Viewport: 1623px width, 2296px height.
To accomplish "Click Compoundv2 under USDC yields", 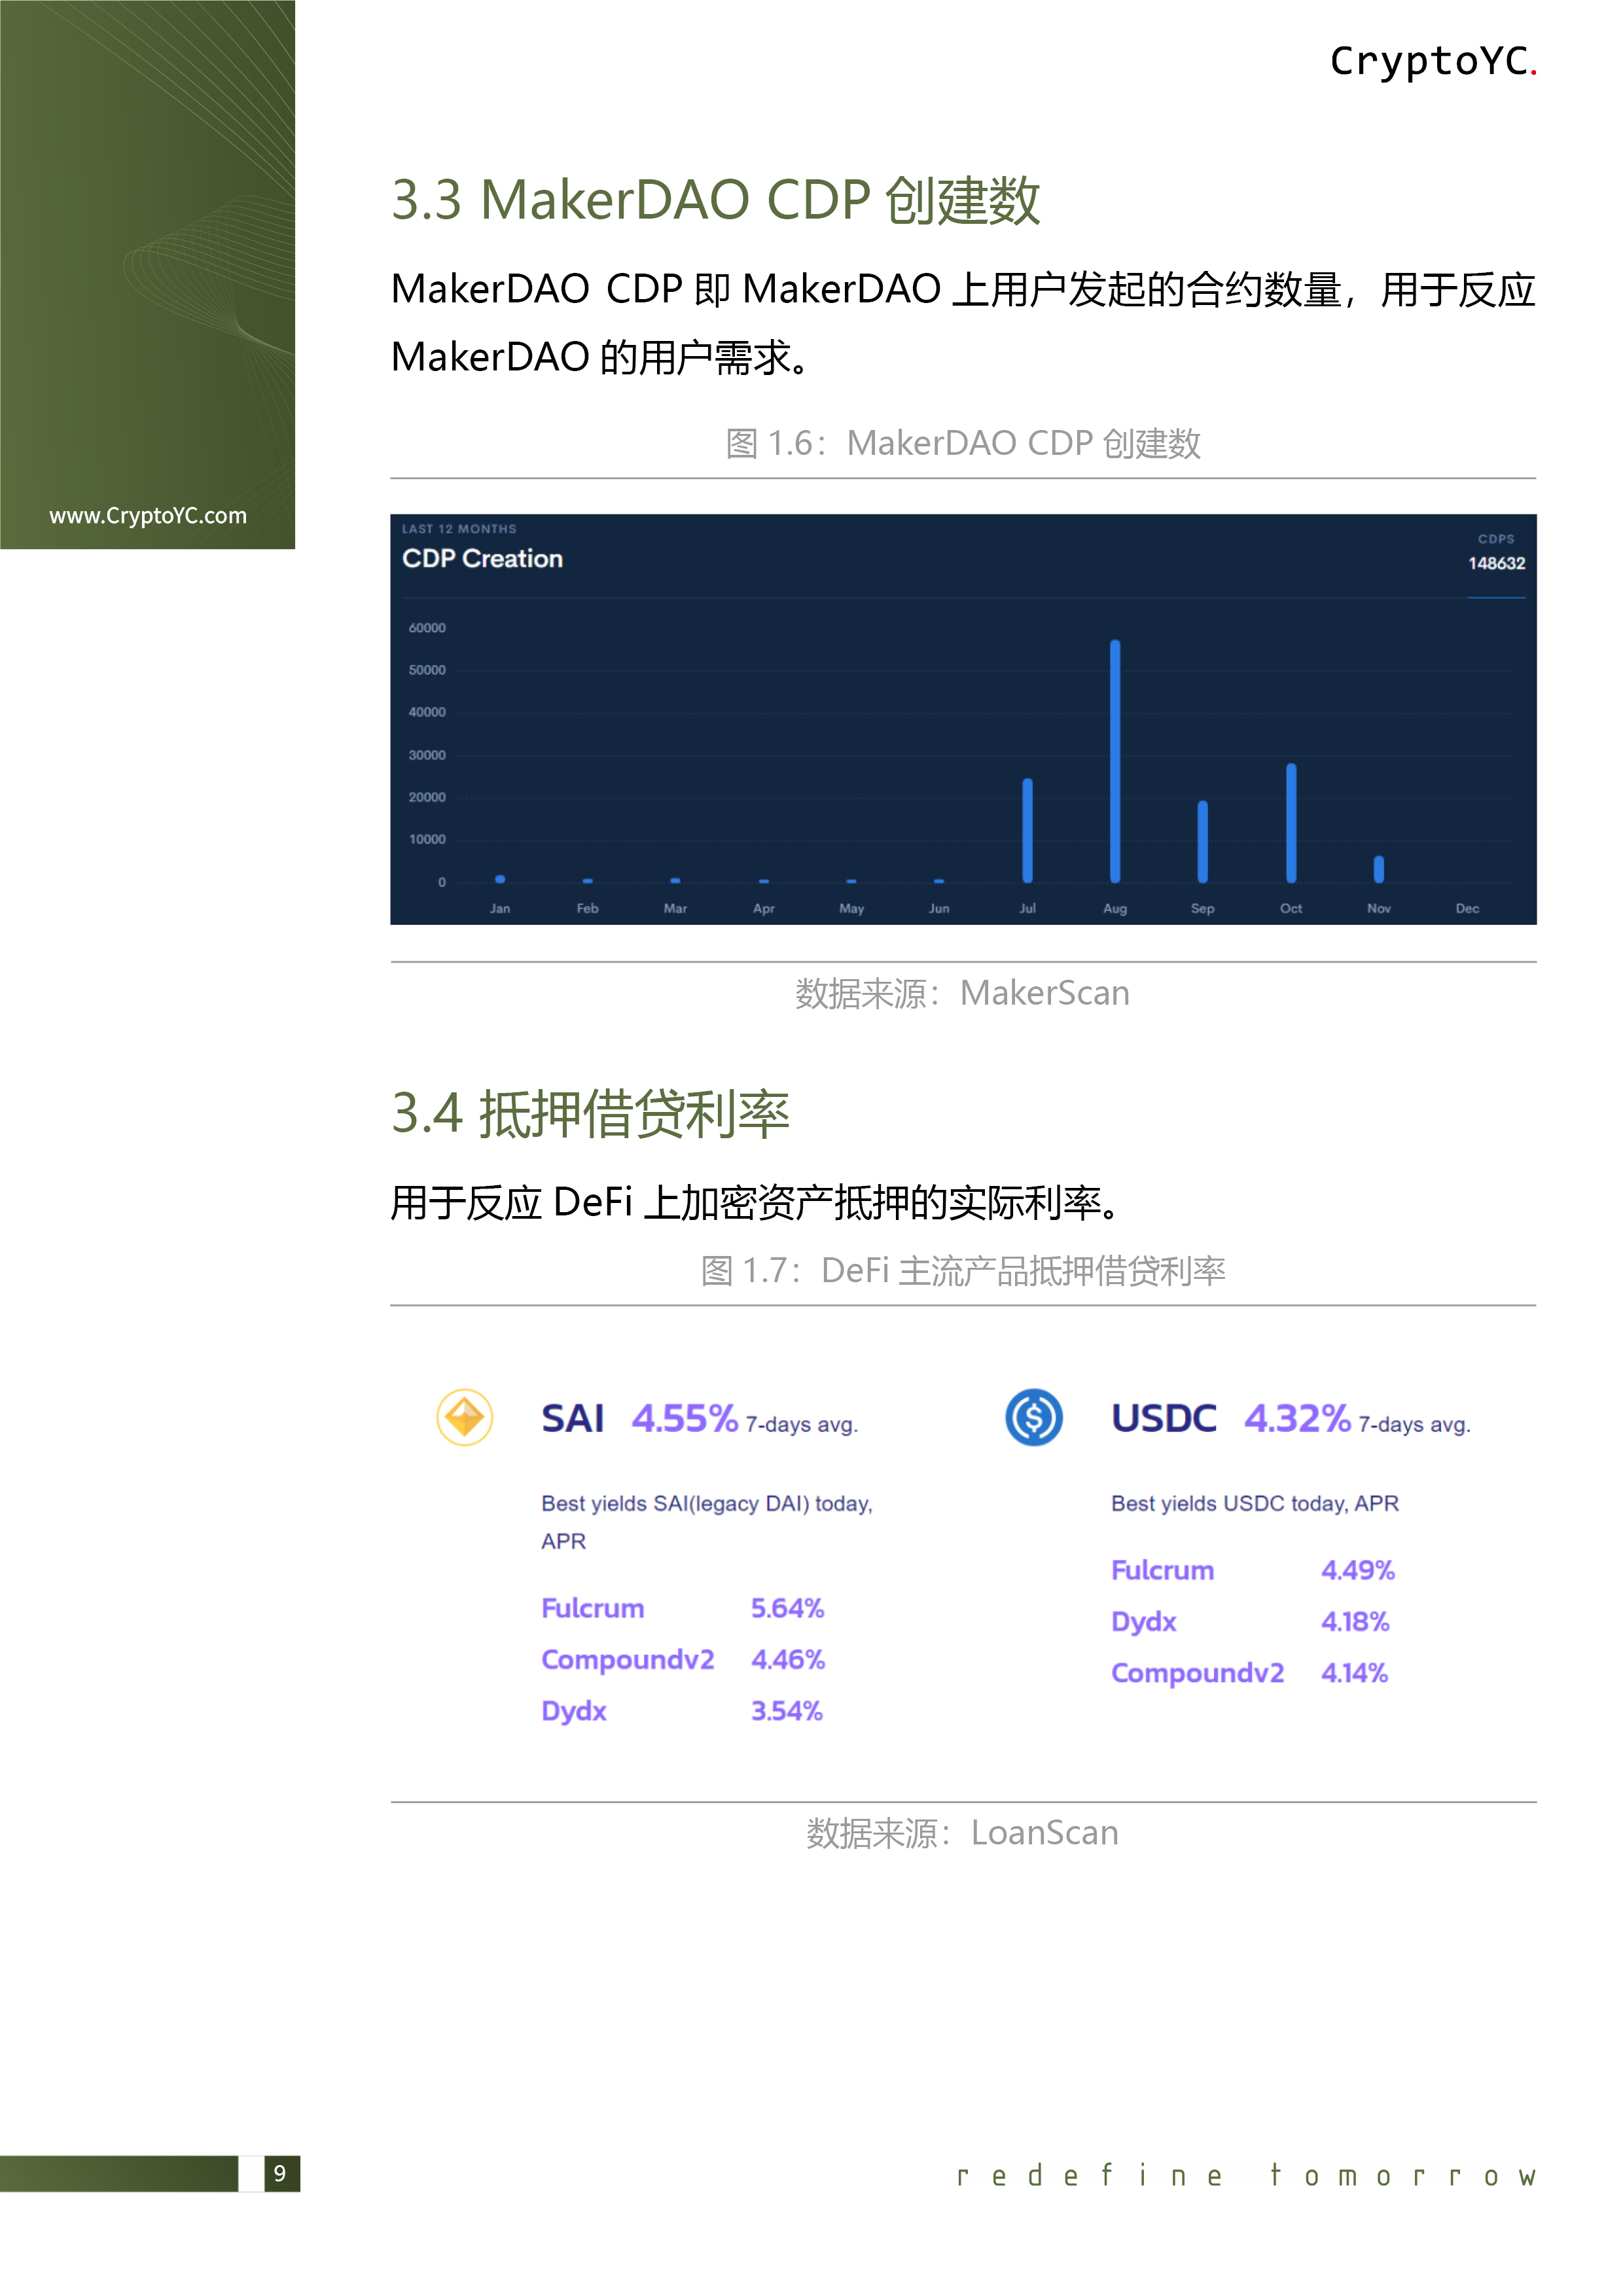I will pyautogui.click(x=1197, y=1673).
